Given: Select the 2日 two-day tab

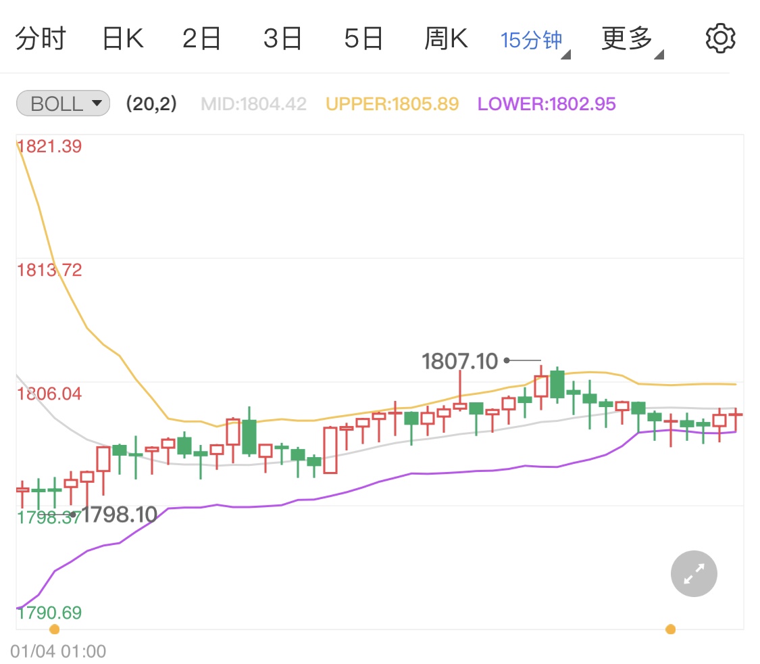Looking at the screenshot, I should click(x=201, y=39).
